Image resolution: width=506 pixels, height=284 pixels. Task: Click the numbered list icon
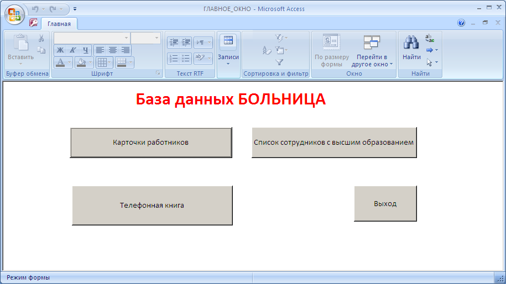[174, 59]
